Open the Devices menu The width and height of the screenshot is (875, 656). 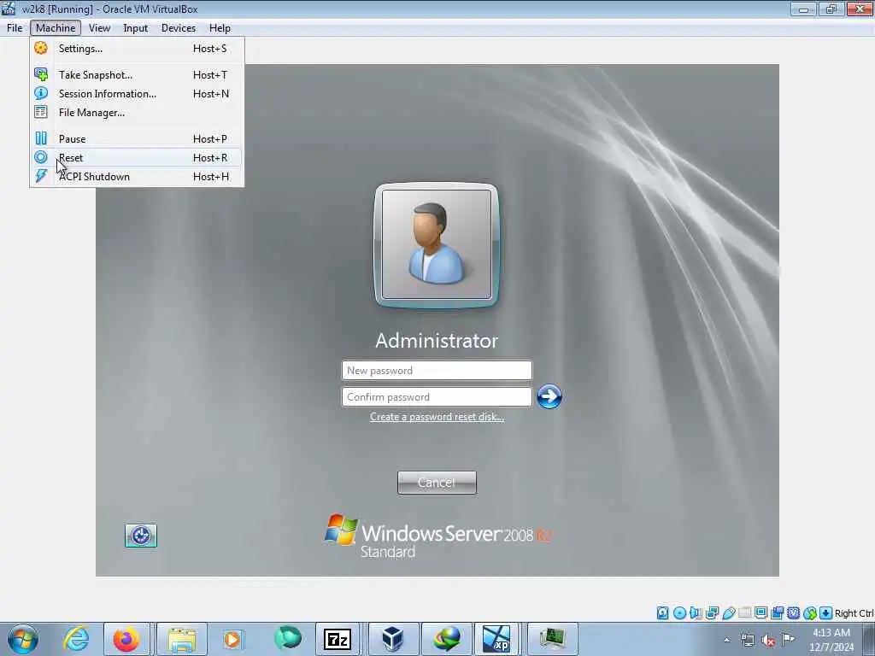click(179, 28)
